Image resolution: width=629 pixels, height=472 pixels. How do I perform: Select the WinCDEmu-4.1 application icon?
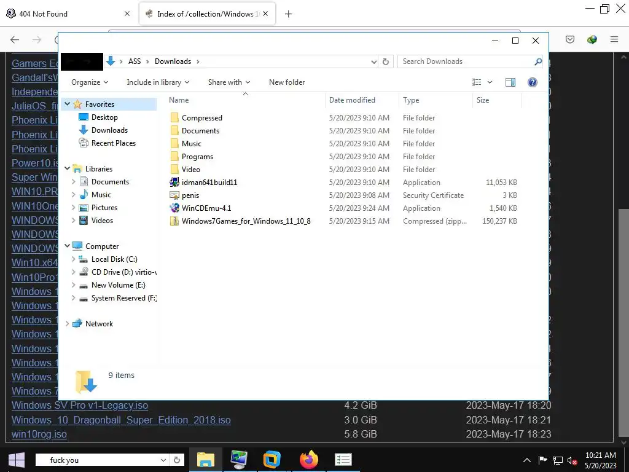click(x=174, y=208)
